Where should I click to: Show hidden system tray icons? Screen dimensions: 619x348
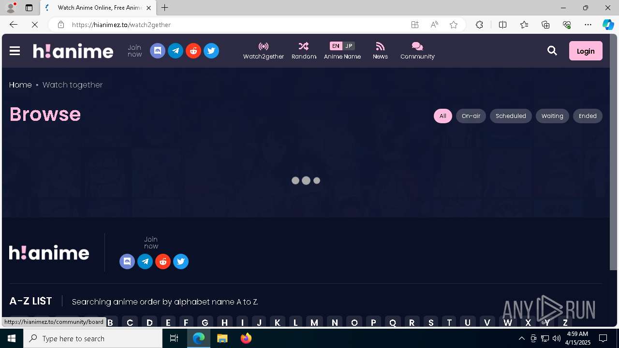tap(522, 338)
